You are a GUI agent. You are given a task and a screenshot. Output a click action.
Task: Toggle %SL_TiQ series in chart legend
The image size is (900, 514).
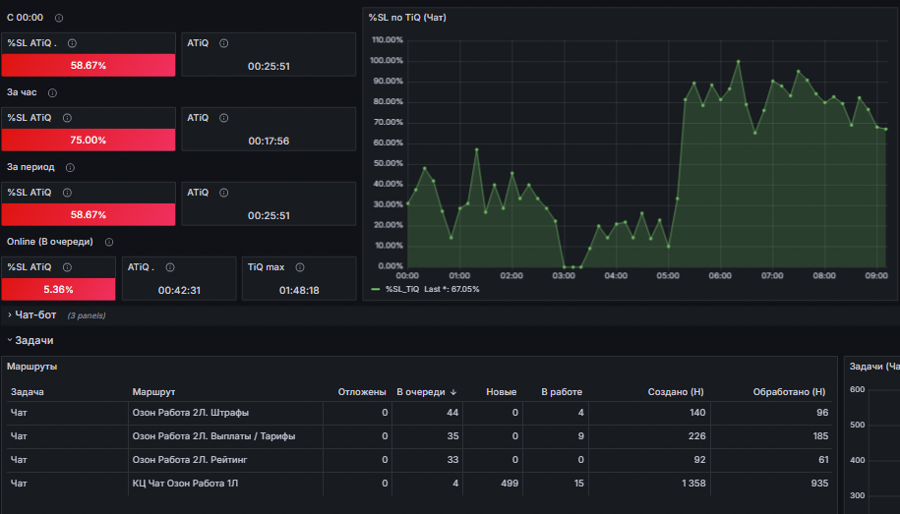click(x=402, y=289)
